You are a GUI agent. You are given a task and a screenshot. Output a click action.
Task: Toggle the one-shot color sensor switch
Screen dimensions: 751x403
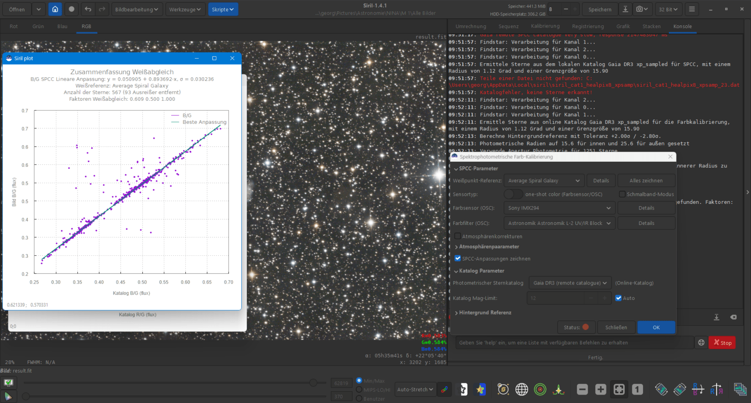coord(513,194)
